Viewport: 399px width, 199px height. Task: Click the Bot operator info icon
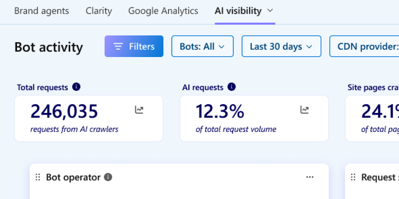click(x=108, y=177)
